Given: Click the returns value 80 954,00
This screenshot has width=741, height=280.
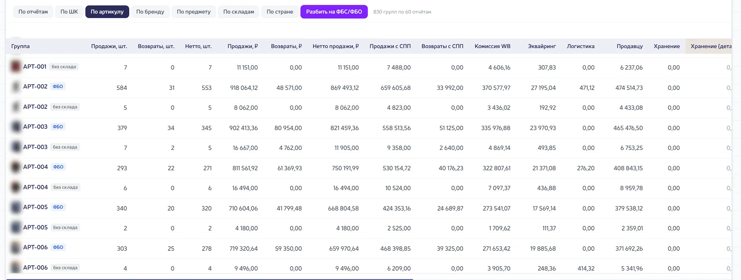Looking at the screenshot, I should 288,128.
